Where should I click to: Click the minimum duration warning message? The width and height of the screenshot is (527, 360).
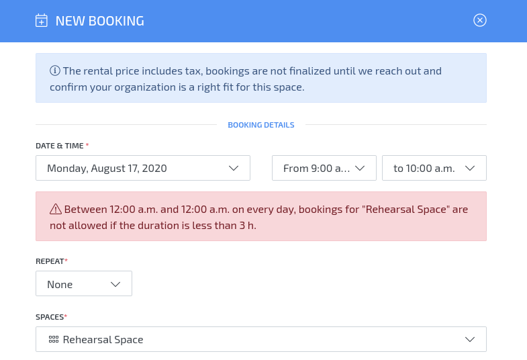261,217
